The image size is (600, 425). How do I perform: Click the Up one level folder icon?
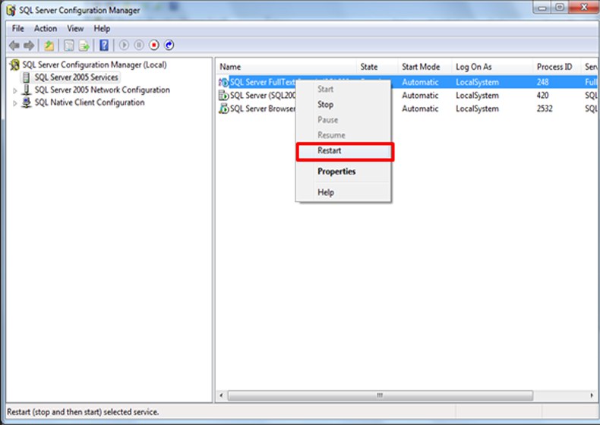tap(49, 46)
